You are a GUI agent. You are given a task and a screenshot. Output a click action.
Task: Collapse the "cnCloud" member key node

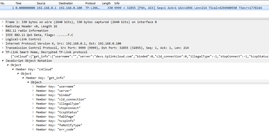coord(13,69)
